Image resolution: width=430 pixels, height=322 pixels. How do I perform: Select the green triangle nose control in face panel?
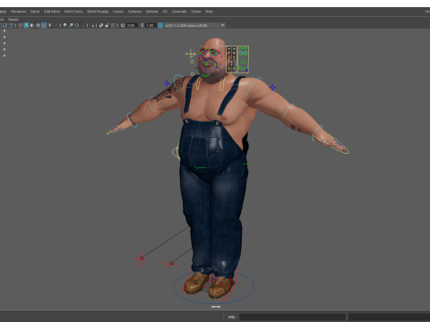[x=243, y=61]
